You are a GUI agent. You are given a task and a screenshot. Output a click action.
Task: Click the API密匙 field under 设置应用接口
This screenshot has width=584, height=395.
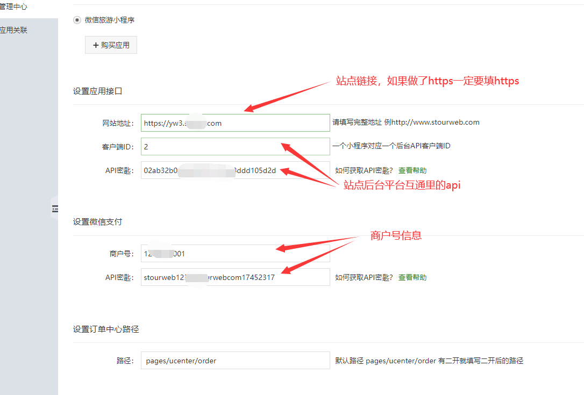coord(235,170)
